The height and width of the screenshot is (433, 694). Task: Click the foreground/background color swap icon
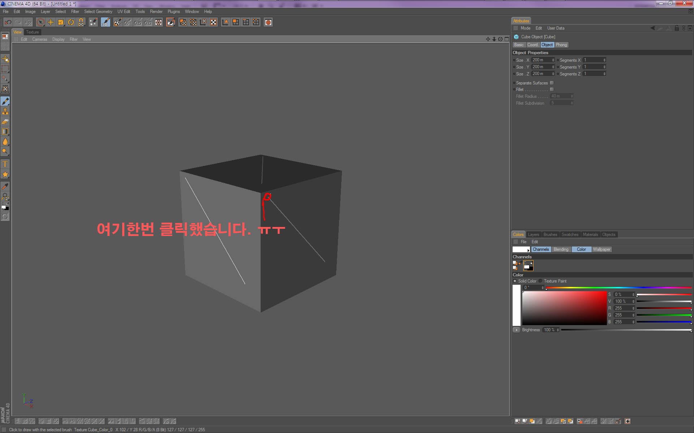pos(5,206)
